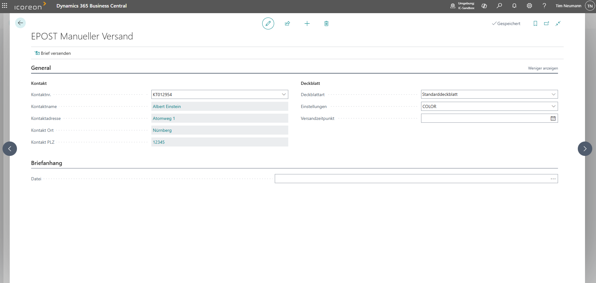Click the Datei input field
The height and width of the screenshot is (283, 596).
coord(411,179)
